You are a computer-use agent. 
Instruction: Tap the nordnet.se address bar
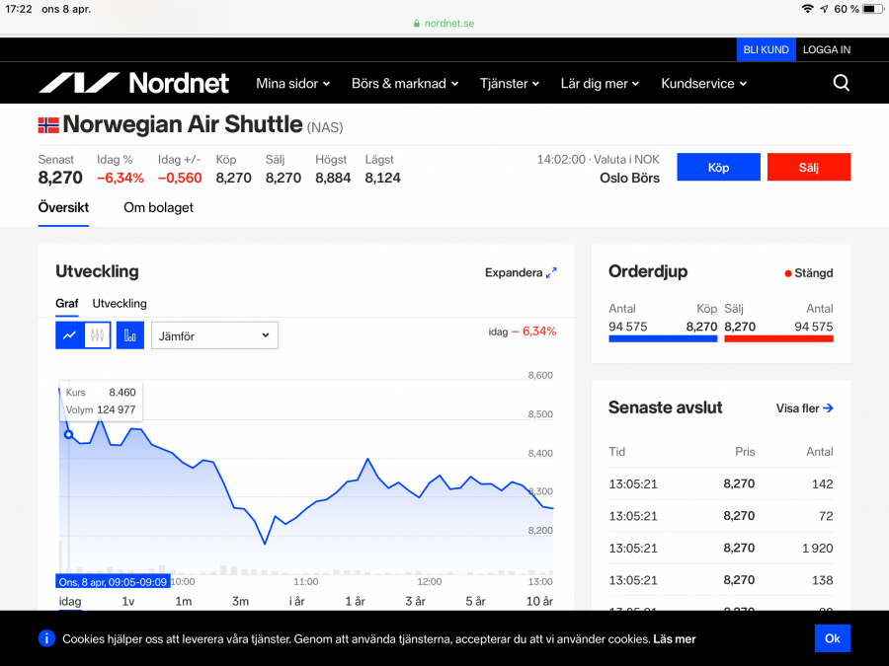click(444, 23)
